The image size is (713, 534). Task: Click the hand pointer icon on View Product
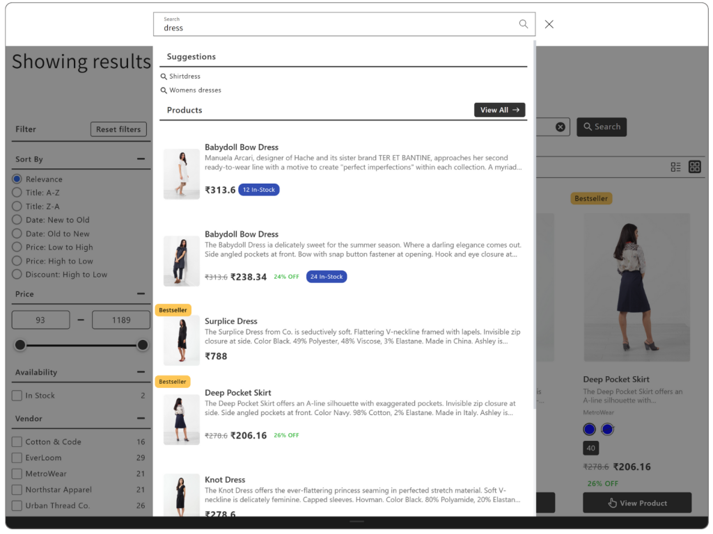pyautogui.click(x=612, y=503)
